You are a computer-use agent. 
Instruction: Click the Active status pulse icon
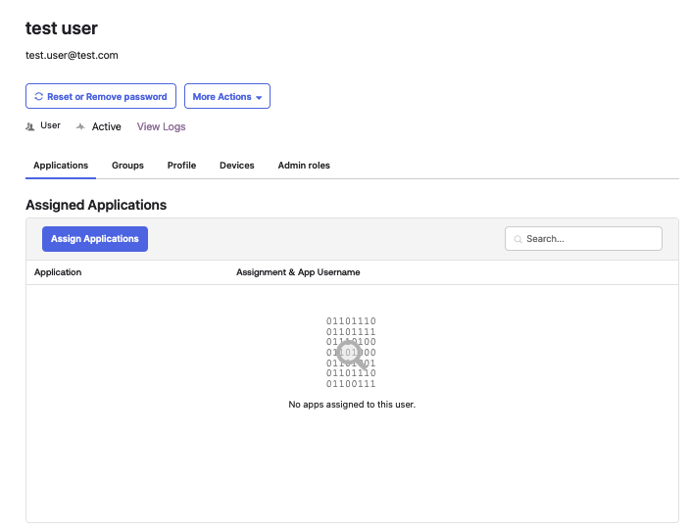(80, 127)
